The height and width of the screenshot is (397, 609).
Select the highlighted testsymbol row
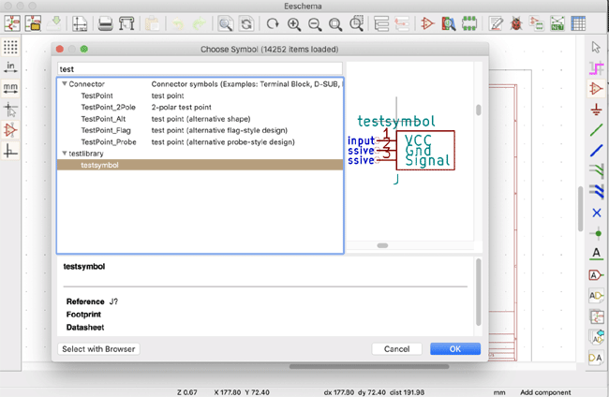[200, 165]
